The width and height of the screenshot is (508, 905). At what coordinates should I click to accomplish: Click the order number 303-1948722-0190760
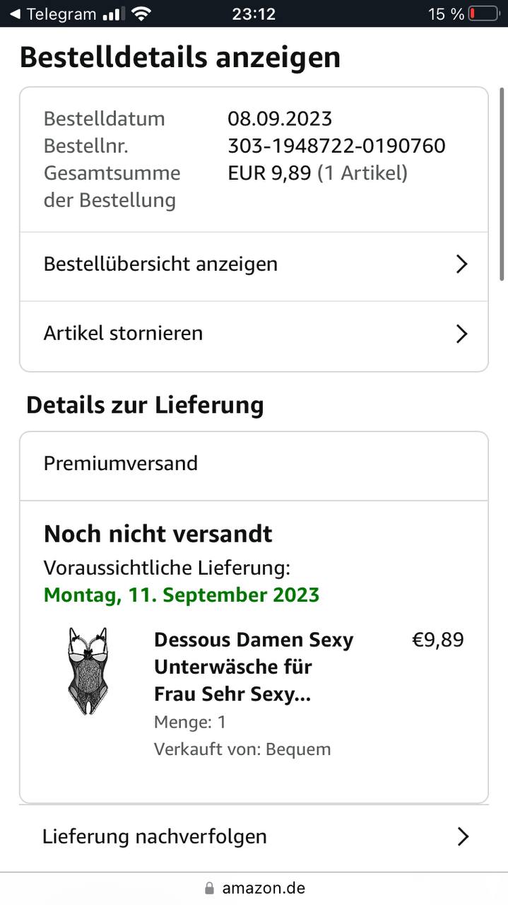coord(336,146)
